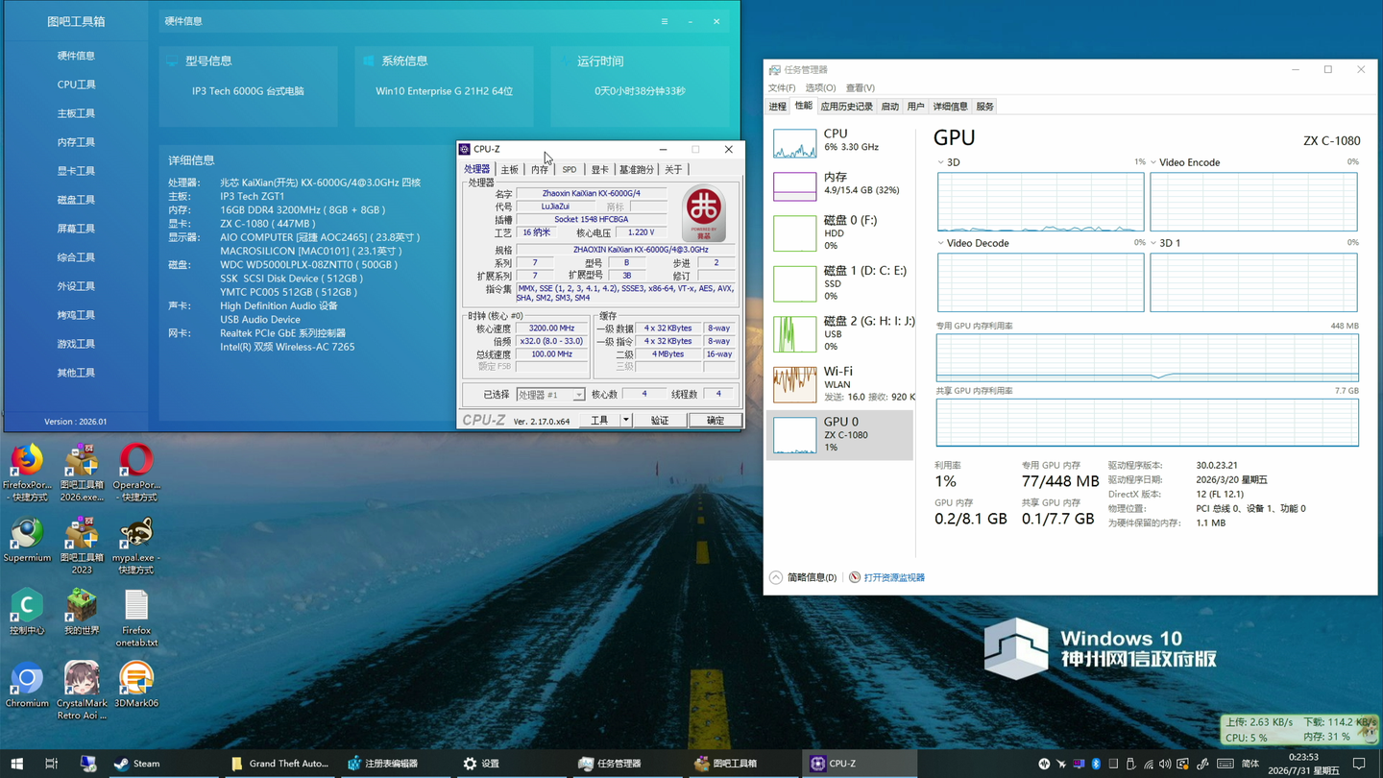
Task: Open the hamburger menu in 图吧工具箱 title bar
Action: click(x=664, y=21)
